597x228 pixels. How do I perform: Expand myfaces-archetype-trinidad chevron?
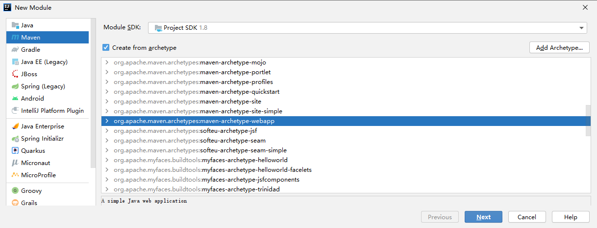107,189
